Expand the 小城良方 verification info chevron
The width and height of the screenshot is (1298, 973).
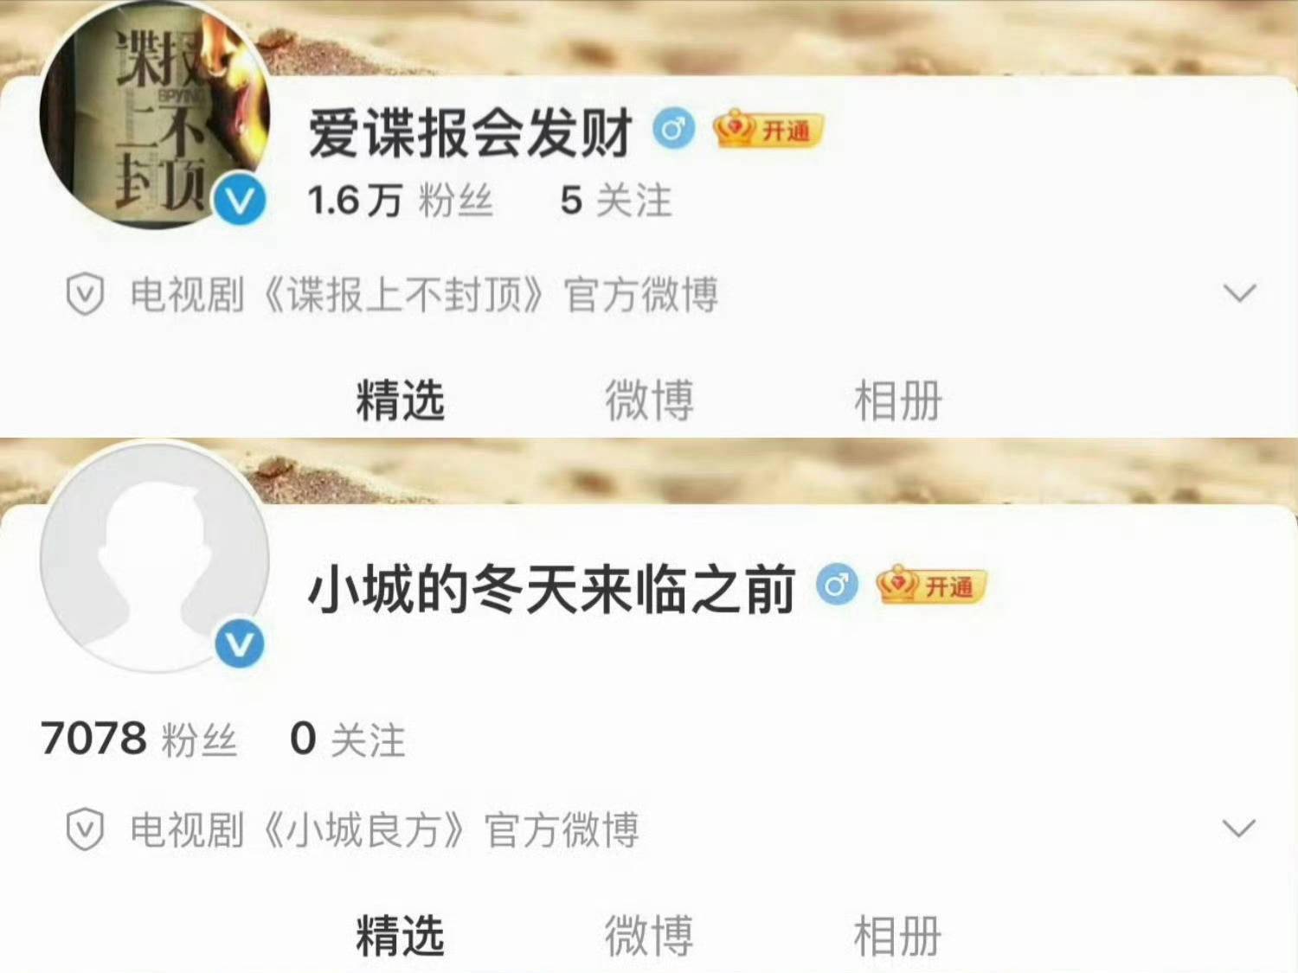click(x=1239, y=829)
